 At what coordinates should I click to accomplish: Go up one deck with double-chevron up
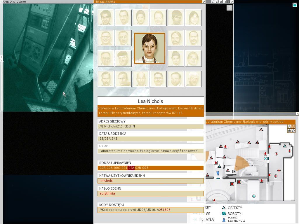click(289, 127)
